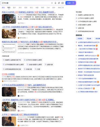This screenshot has width=100, height=127.
Task: Open image search via the picture icon
Action: (62, 3)
